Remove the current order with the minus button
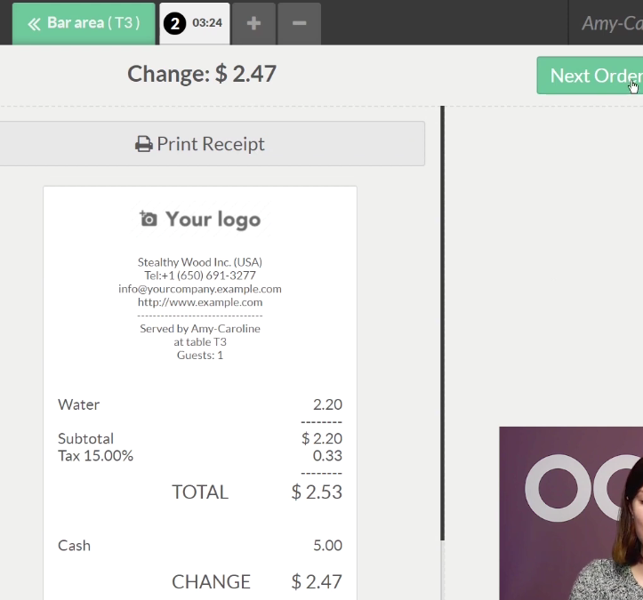The height and width of the screenshot is (600, 643). [x=300, y=23]
